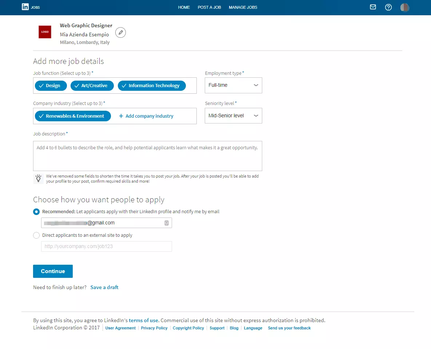Image resolution: width=431 pixels, height=349 pixels.
Task: Open the messages envelope icon
Action: tap(373, 7)
